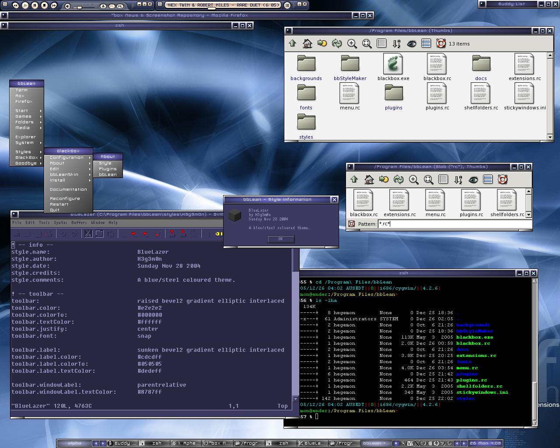Open the Syntax menu in GVIM
The image size is (560, 448).
click(60, 222)
